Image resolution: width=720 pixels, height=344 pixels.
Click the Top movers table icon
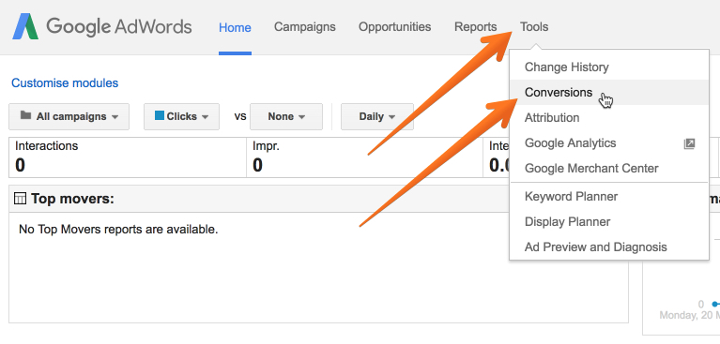coord(21,199)
